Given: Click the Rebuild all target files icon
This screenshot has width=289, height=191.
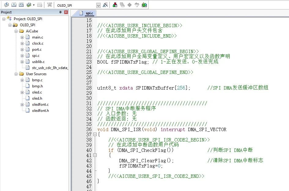Looking at the screenshot, I should (21, 5).
